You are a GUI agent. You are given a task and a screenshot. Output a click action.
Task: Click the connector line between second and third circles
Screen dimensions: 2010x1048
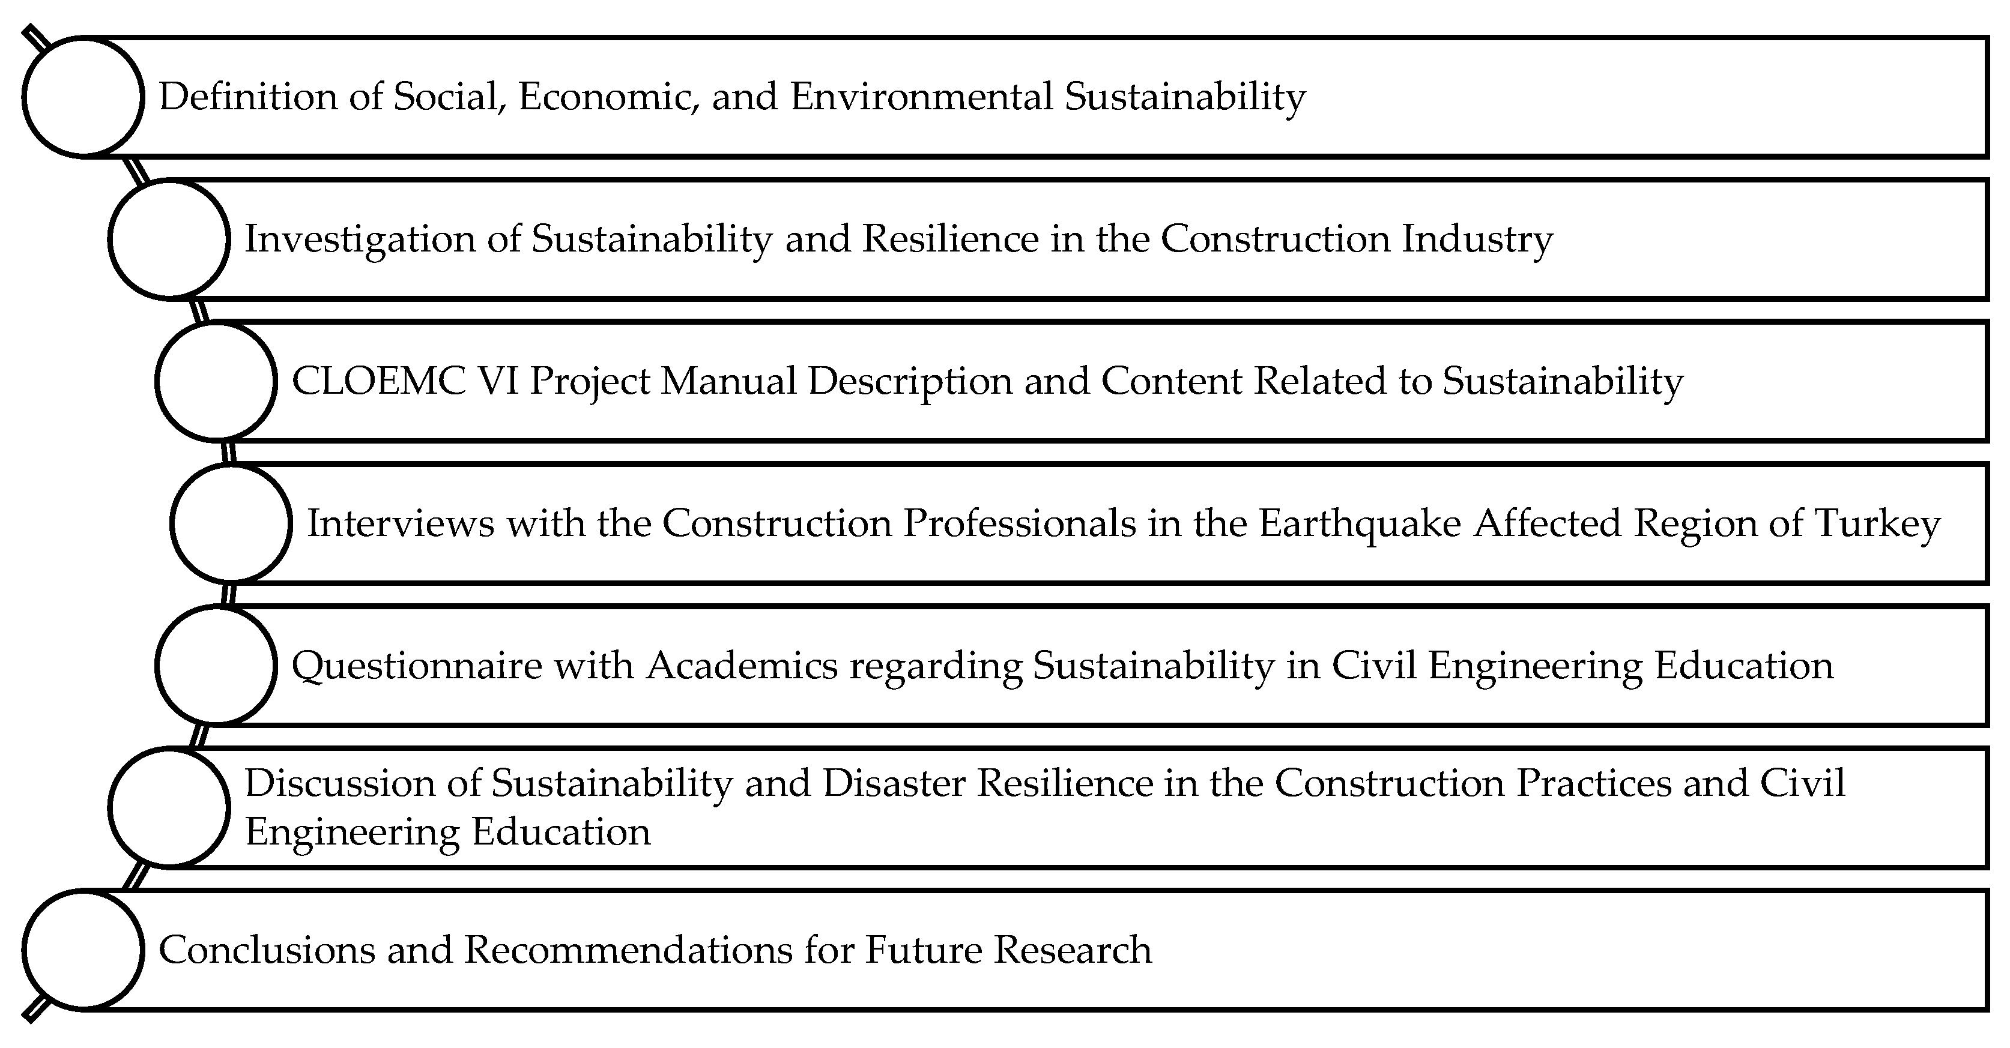pos(200,311)
